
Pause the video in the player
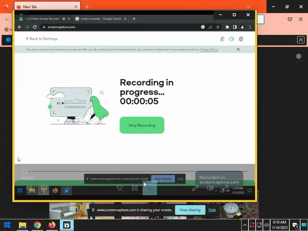click(135, 188)
